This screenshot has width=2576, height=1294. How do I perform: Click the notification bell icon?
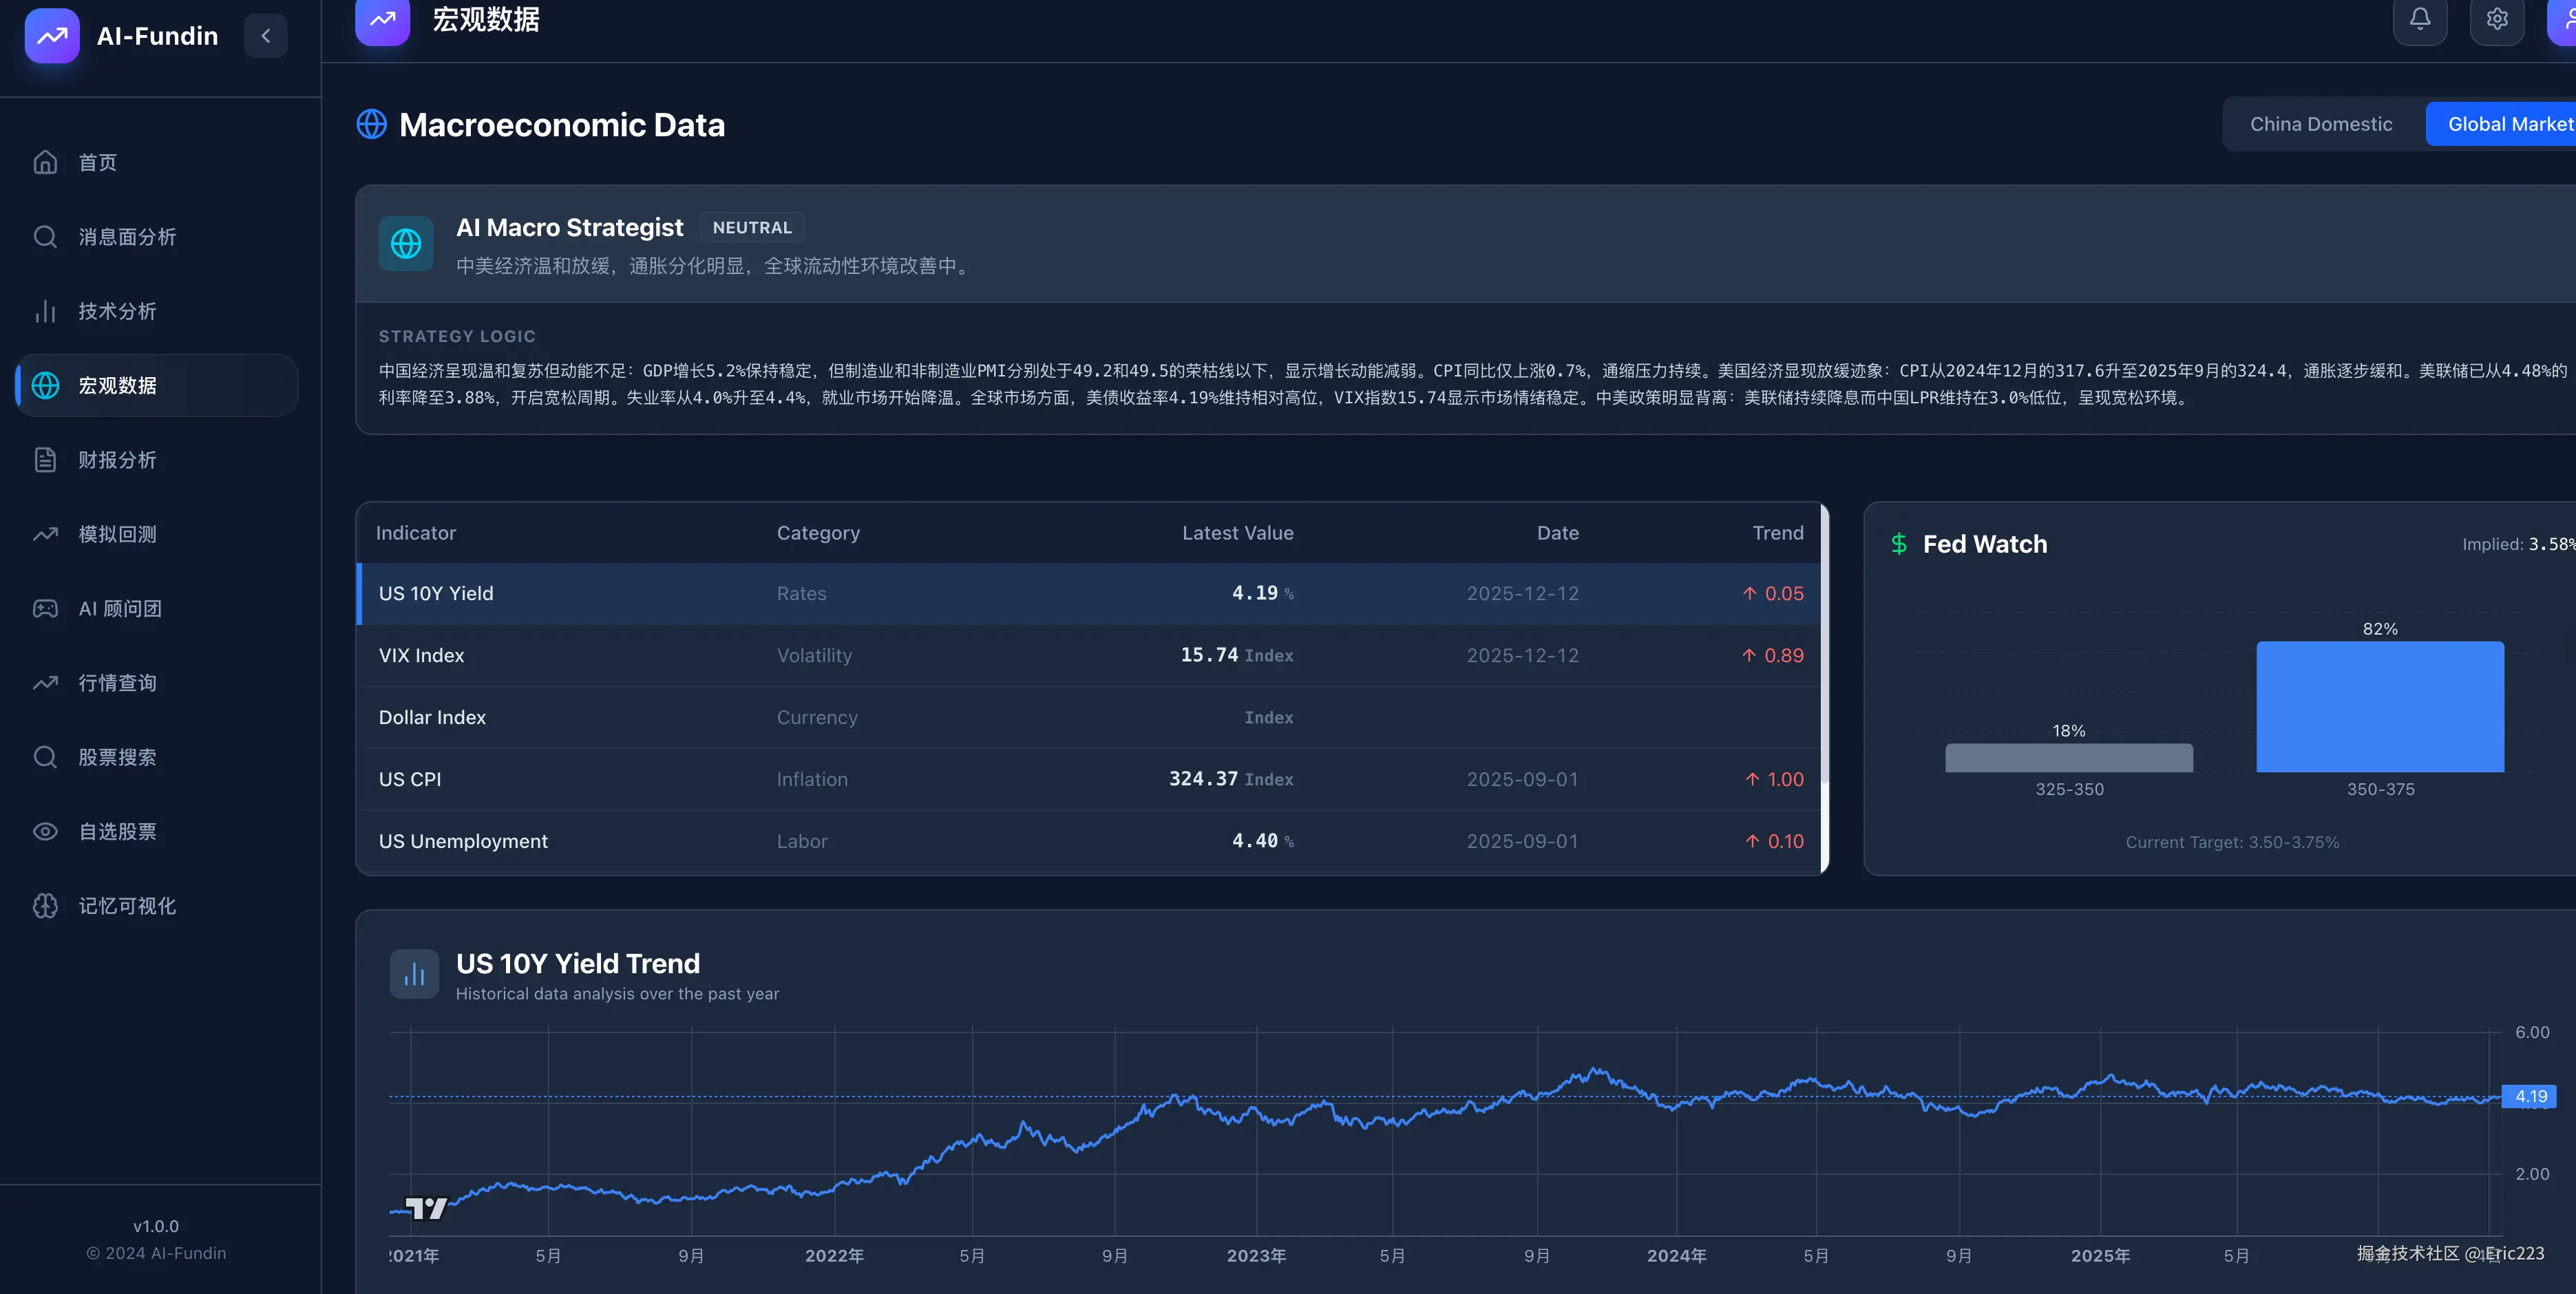click(x=2419, y=19)
